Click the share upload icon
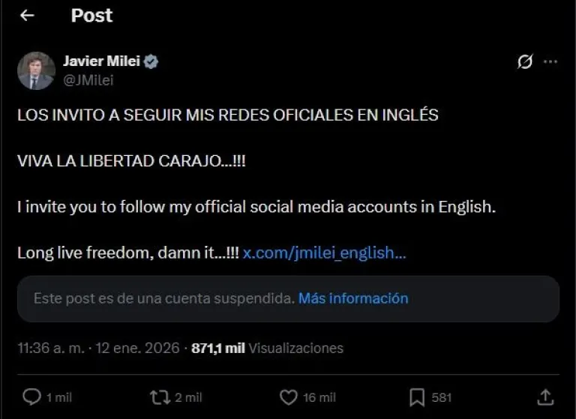576x419 pixels. [546, 397]
